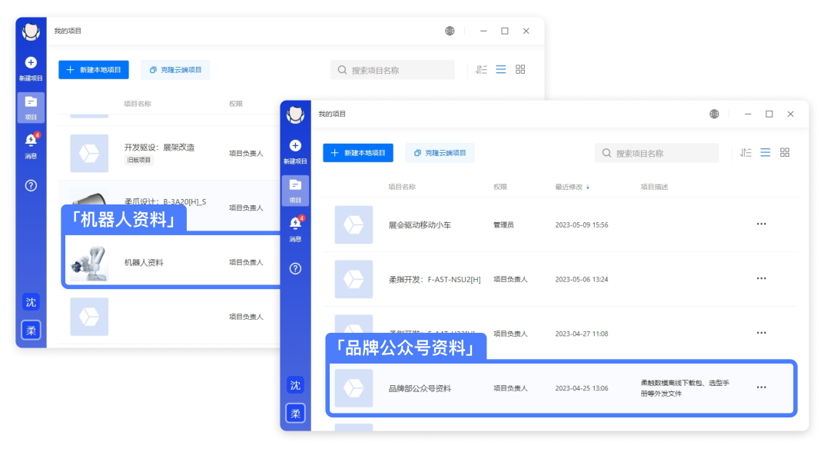Click the 机器人资料 project thumbnail

(89, 261)
